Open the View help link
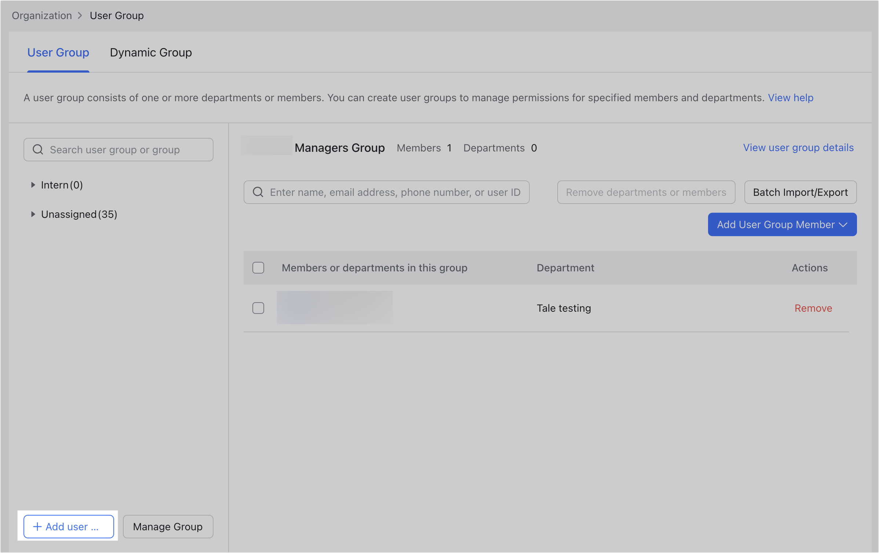Viewport: 879px width, 553px height. pos(791,98)
